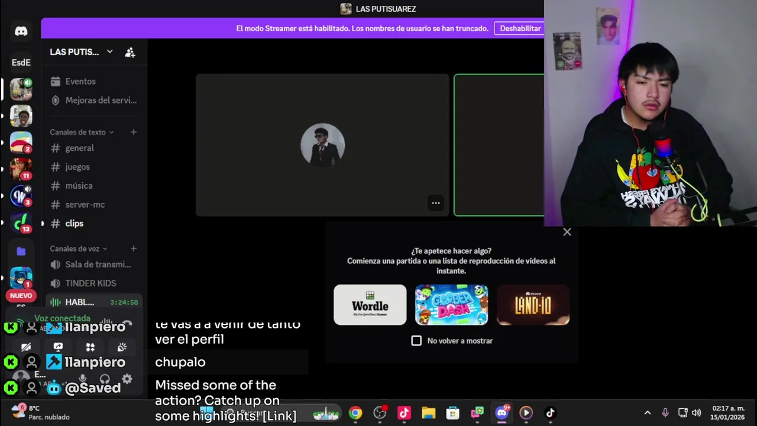
Task: Invite people to LAS PUTISUAREZ server
Action: tap(130, 52)
